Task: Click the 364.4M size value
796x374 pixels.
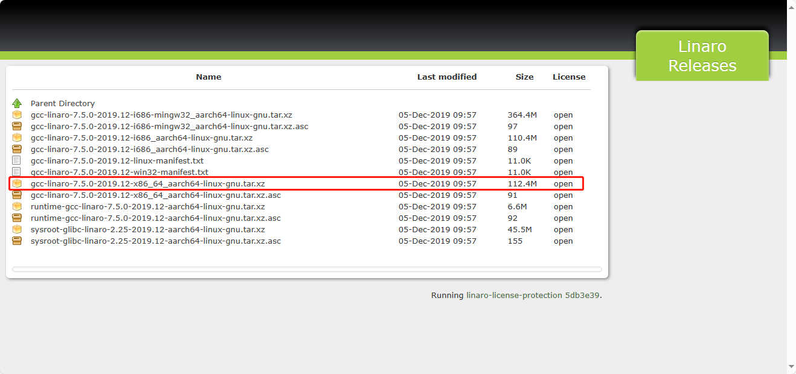Action: (522, 115)
